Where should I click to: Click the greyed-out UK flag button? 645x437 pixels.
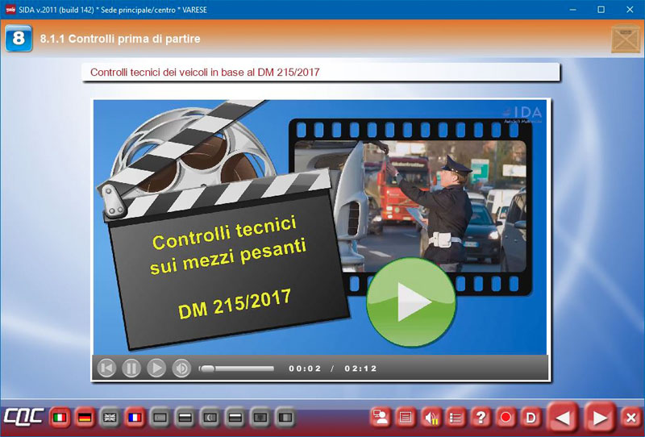click(110, 418)
